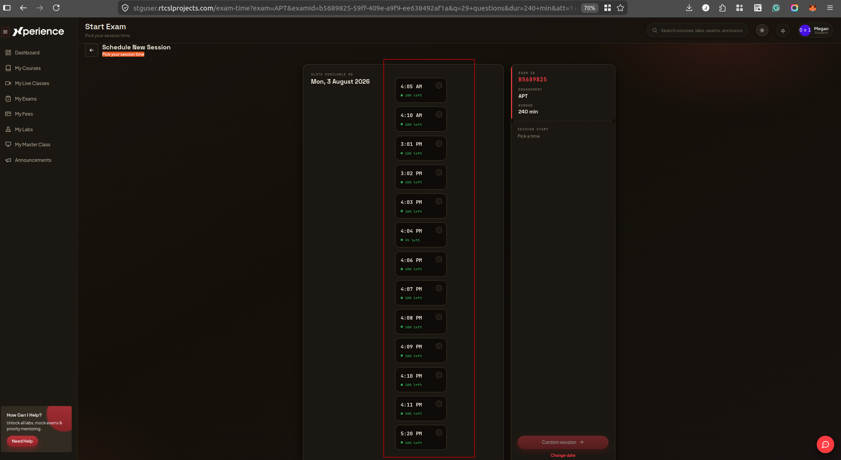Click the My Fees card icon
The width and height of the screenshot is (841, 460).
click(8, 114)
